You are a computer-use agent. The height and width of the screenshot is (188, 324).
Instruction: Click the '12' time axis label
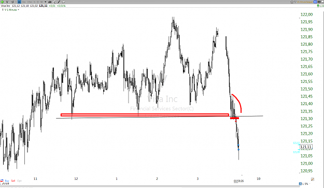pos(76,179)
